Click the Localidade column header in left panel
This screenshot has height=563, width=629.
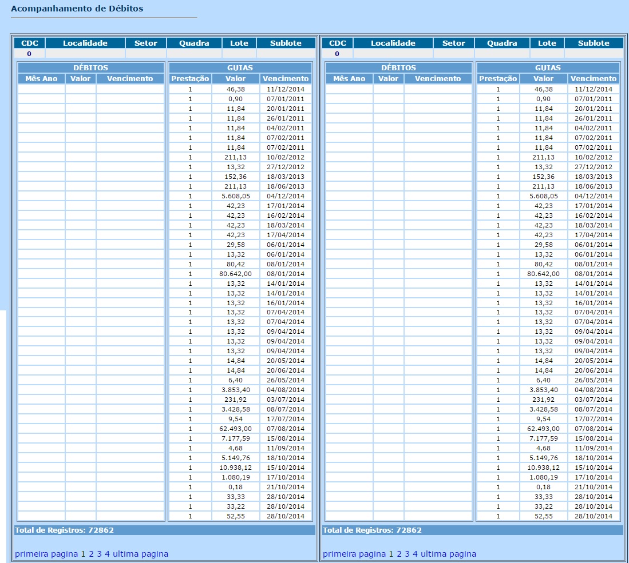tap(85, 43)
